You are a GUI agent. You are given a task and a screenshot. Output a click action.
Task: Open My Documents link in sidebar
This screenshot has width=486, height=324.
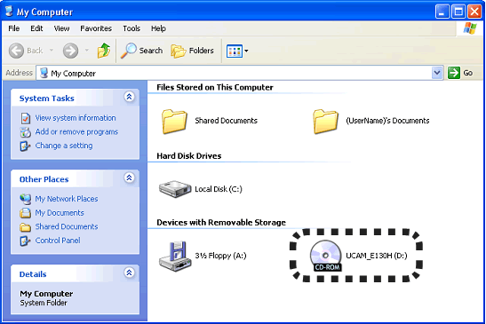point(60,213)
